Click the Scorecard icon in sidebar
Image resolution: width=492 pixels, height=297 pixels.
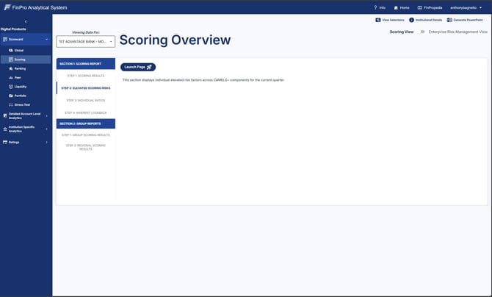click(4, 39)
